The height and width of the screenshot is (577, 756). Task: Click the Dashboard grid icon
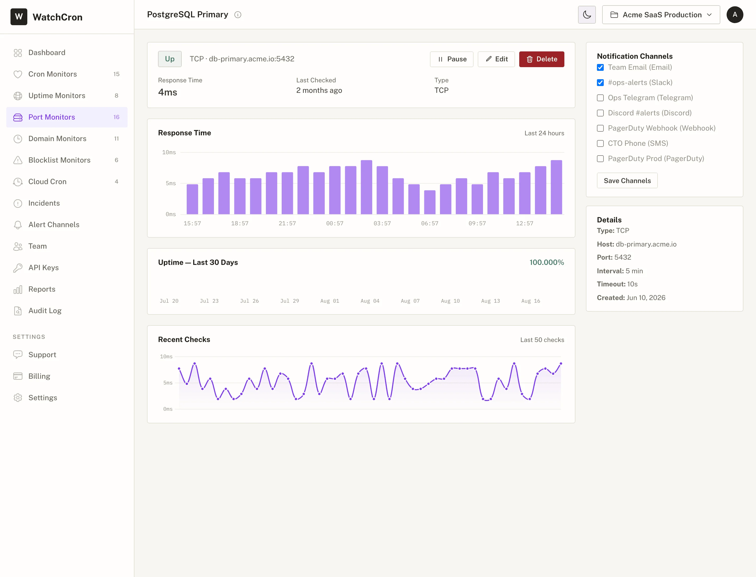[18, 52]
